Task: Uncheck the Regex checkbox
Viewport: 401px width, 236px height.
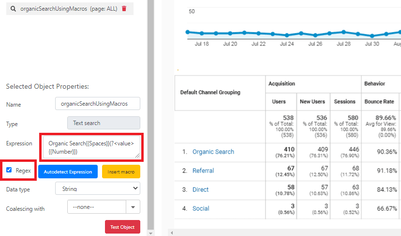Action: point(9,170)
